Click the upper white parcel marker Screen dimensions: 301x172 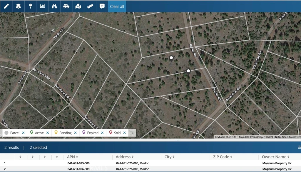click(x=171, y=58)
